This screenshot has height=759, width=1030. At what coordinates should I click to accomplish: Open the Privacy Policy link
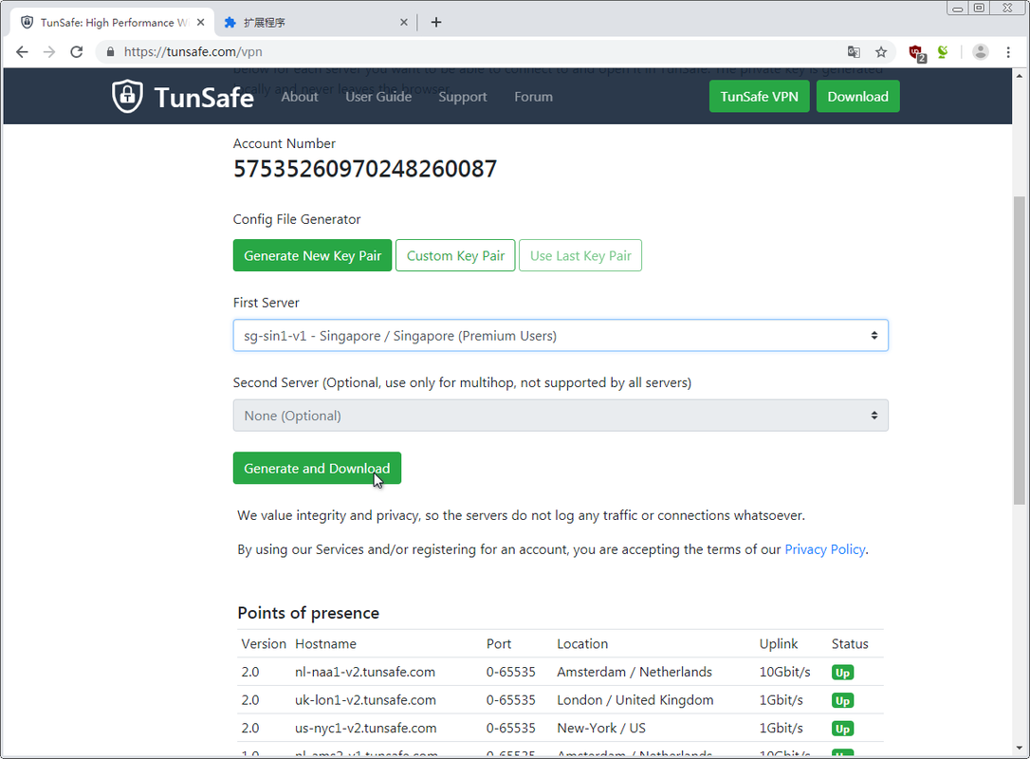pos(824,549)
